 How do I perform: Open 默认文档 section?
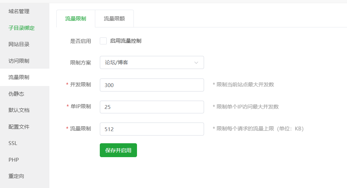19,110
